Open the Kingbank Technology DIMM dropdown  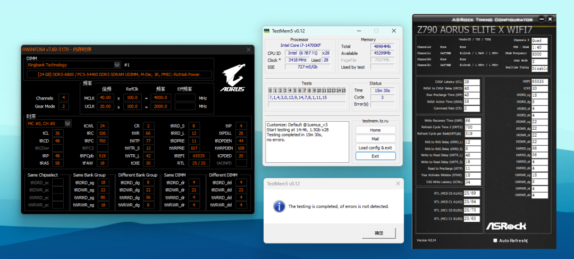117,65
